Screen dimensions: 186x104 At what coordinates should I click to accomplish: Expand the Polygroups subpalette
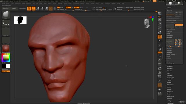pos(170,92)
